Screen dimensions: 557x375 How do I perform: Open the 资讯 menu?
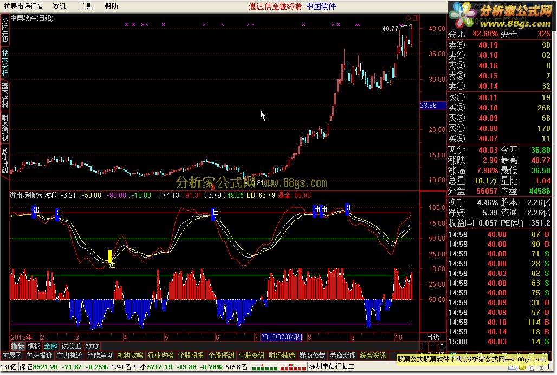click(59, 6)
